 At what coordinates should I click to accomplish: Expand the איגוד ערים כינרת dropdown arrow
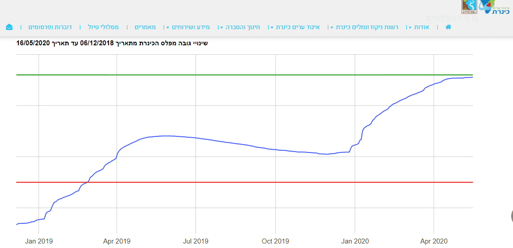(x=272, y=27)
